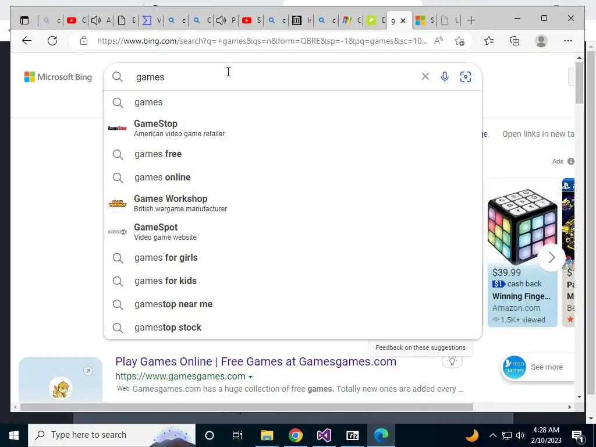Add this page to favorites
This screenshot has height=447, width=596.
click(460, 41)
